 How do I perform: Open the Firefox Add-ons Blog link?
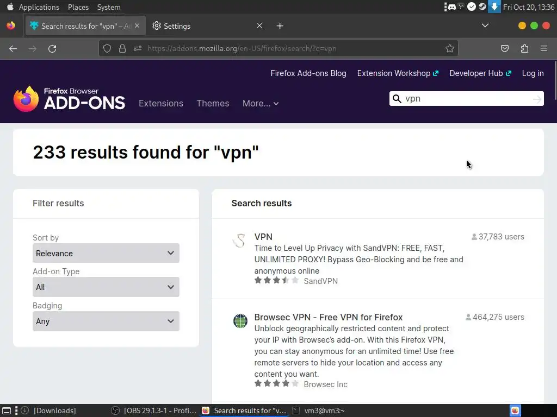pos(308,73)
